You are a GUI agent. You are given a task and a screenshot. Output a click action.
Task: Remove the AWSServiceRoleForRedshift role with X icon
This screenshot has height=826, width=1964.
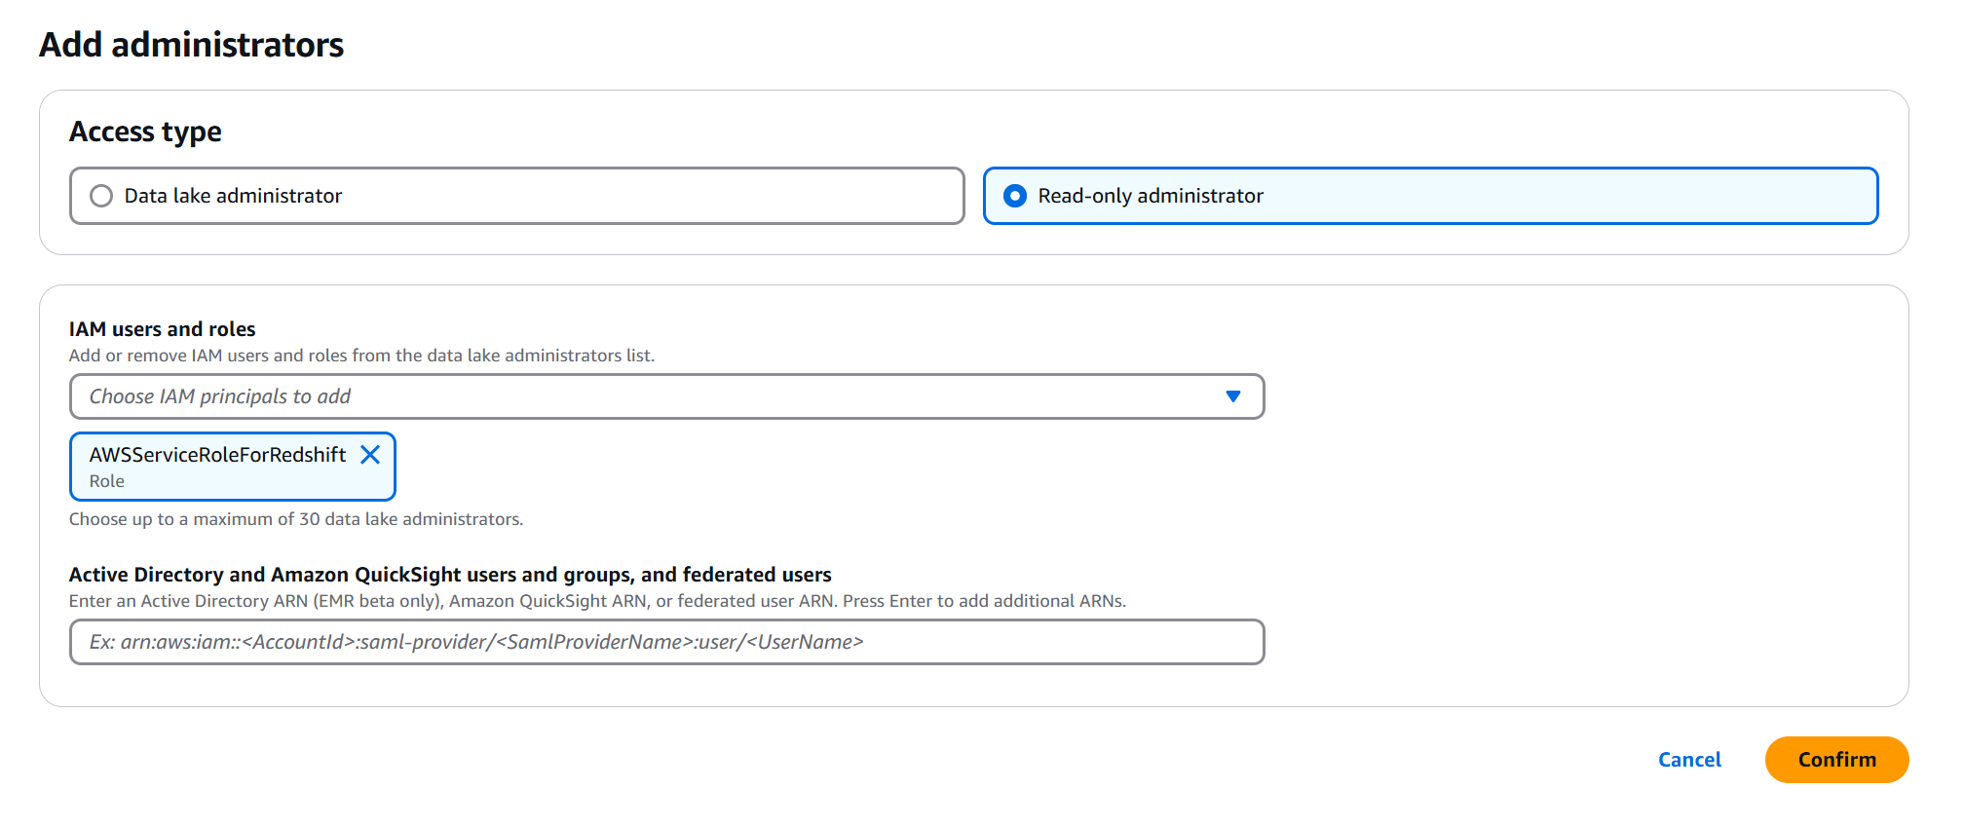coord(370,455)
